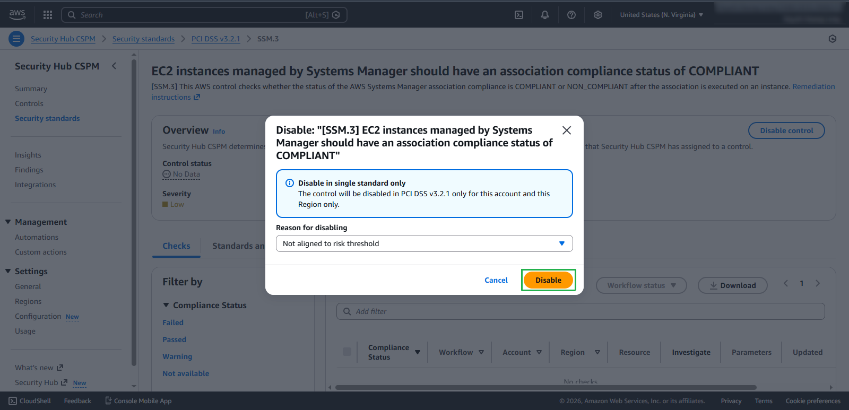This screenshot has width=849, height=410.
Task: Open the AWS services grid menu
Action: click(x=48, y=15)
